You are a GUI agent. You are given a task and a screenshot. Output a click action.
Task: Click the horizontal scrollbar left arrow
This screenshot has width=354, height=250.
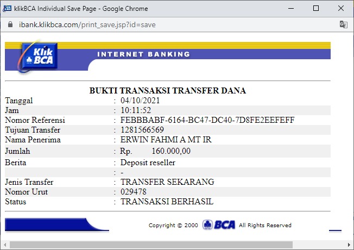[5, 245]
